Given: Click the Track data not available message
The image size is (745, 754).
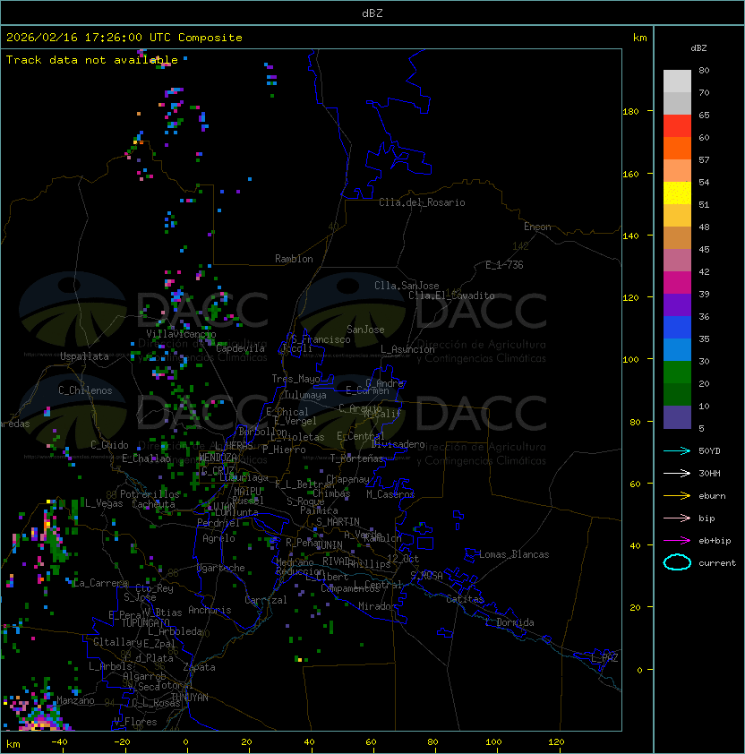Looking at the screenshot, I should pyautogui.click(x=92, y=60).
